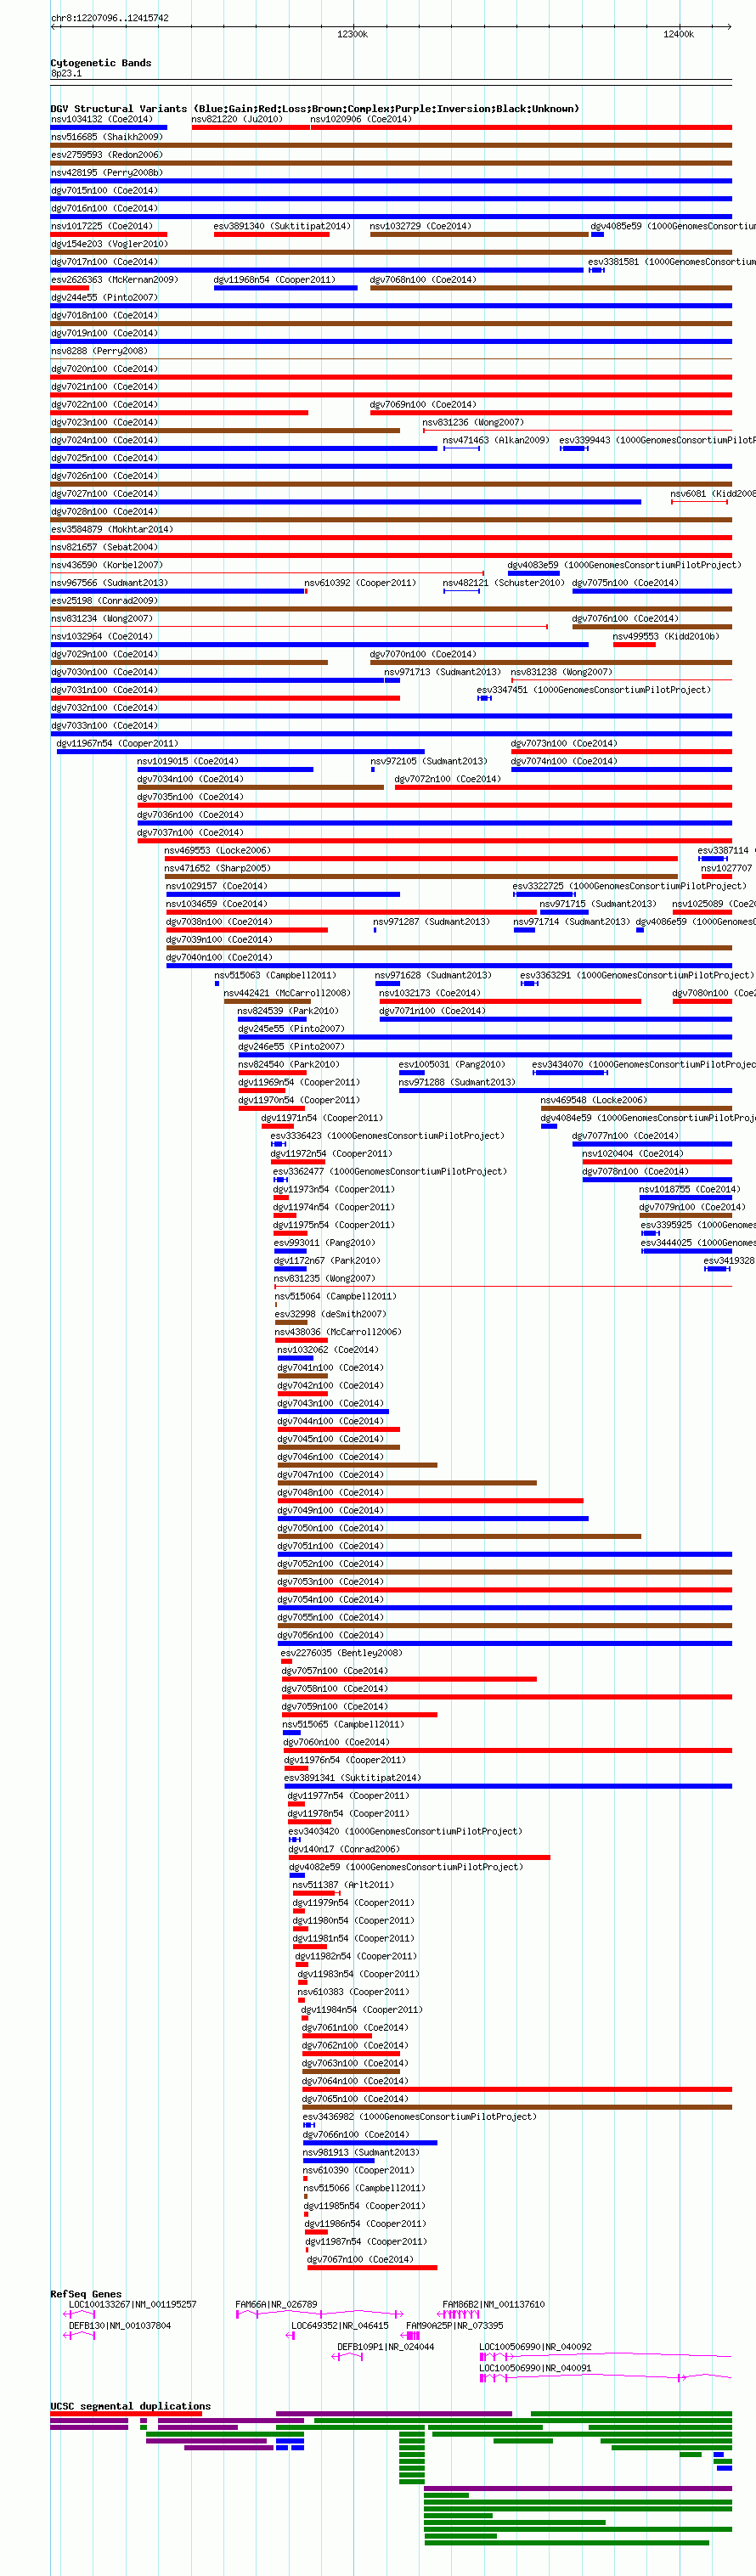
Task: Select variant nsv824539 (Park2010)
Action: [288, 1011]
